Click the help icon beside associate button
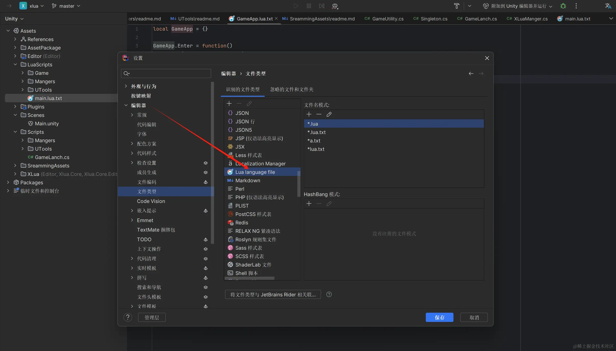616x351 pixels. pyautogui.click(x=329, y=294)
